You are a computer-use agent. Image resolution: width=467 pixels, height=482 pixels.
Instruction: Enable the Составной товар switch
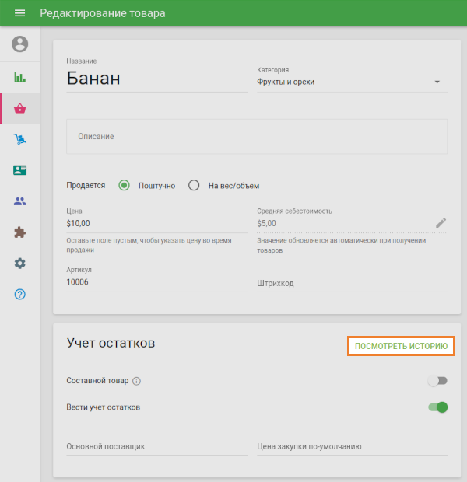click(438, 381)
